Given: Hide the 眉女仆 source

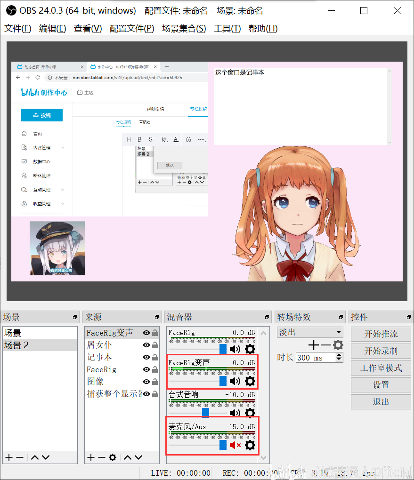Looking at the screenshot, I should tap(146, 345).
